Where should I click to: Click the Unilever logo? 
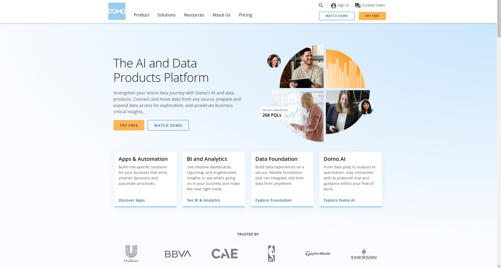click(131, 253)
